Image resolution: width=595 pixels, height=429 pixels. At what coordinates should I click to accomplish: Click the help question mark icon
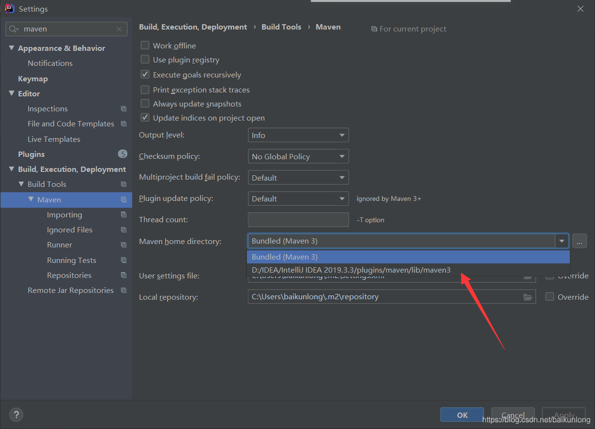[x=16, y=415]
